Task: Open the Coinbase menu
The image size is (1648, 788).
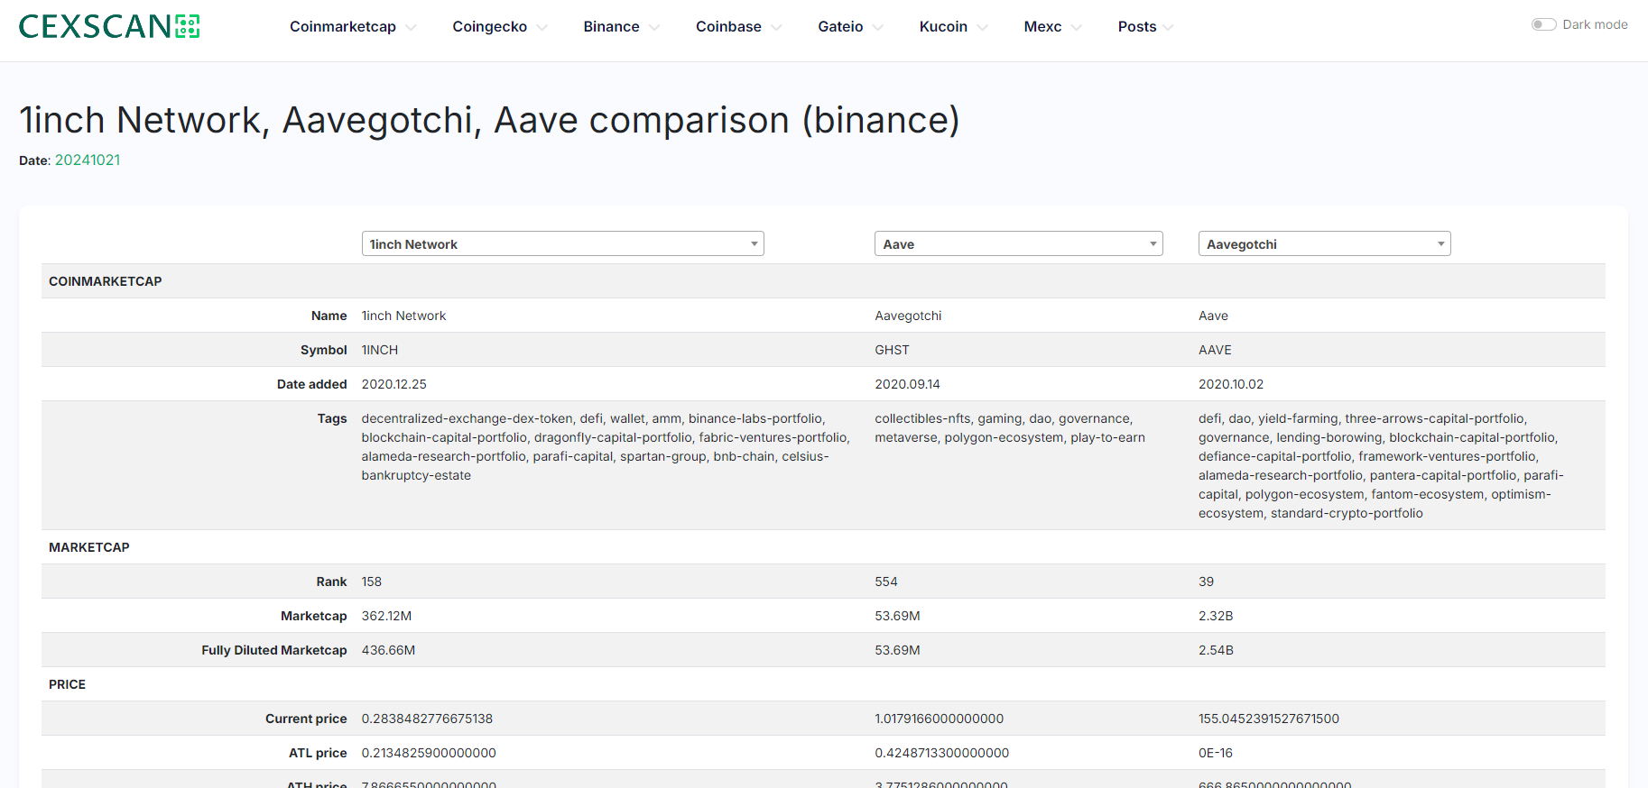Action: click(738, 27)
